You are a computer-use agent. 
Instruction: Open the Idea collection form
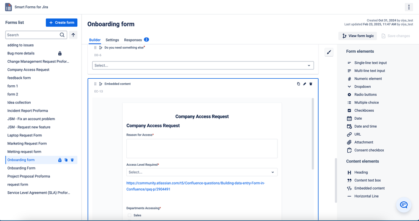(x=19, y=103)
